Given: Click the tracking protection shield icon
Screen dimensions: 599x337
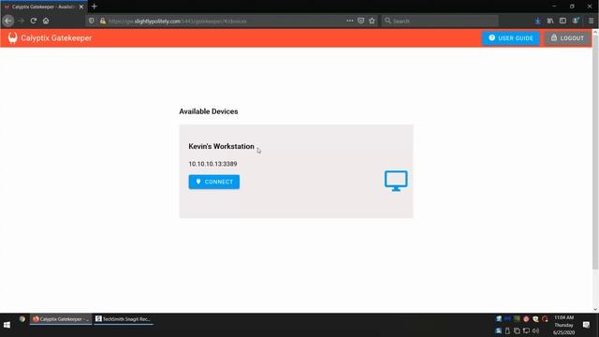Looking at the screenshot, I should click(x=92, y=21).
